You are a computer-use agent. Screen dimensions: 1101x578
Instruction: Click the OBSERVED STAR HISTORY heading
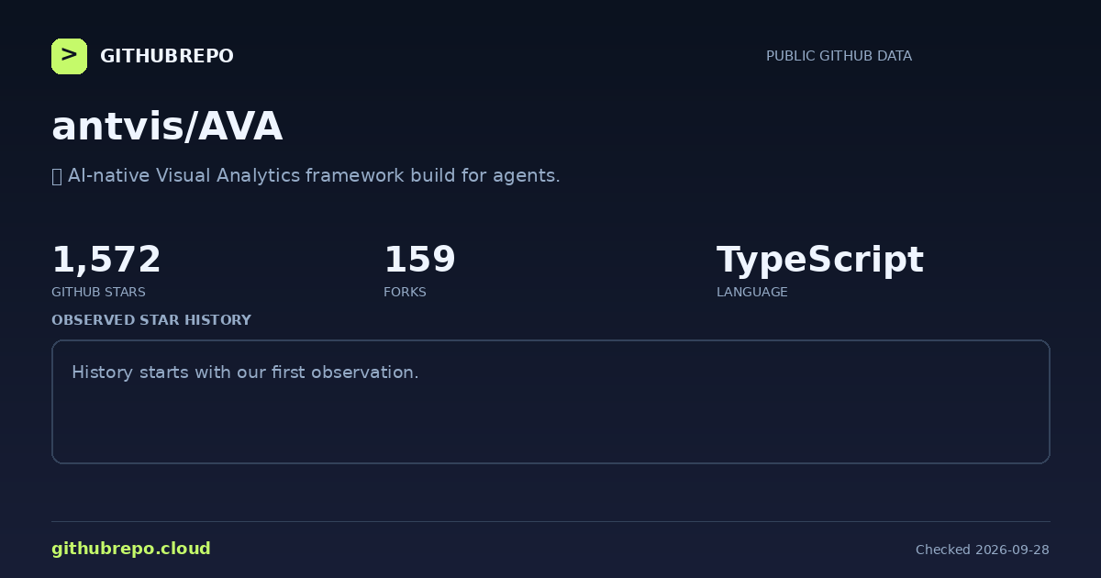(x=151, y=320)
